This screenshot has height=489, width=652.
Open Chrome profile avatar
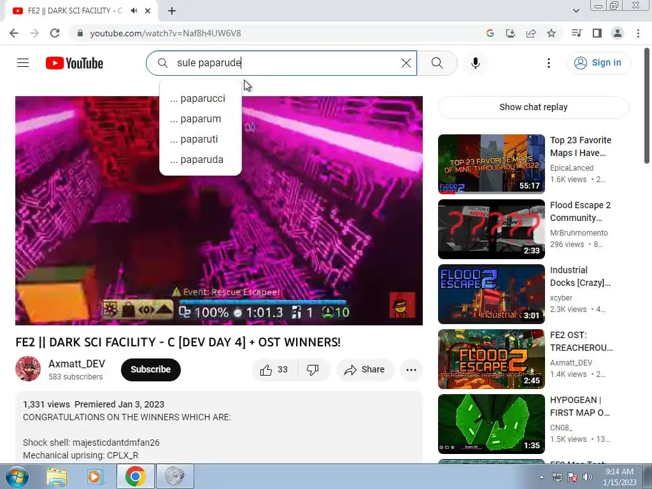tap(618, 33)
